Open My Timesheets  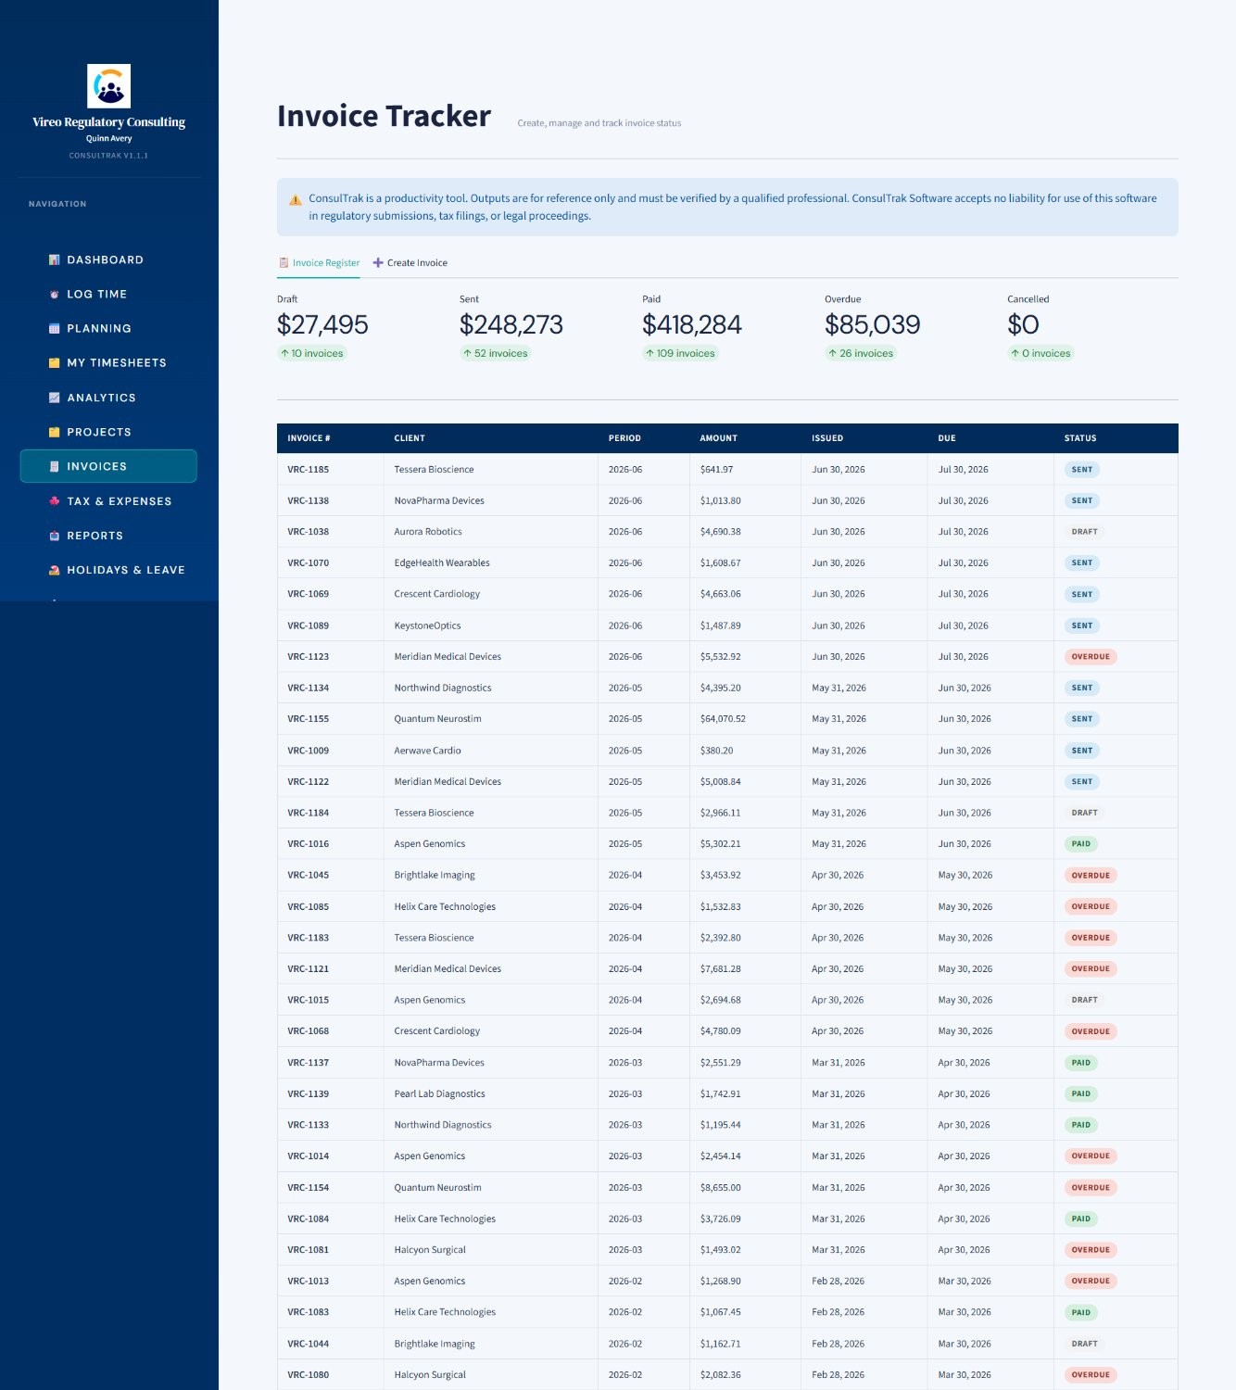108,363
